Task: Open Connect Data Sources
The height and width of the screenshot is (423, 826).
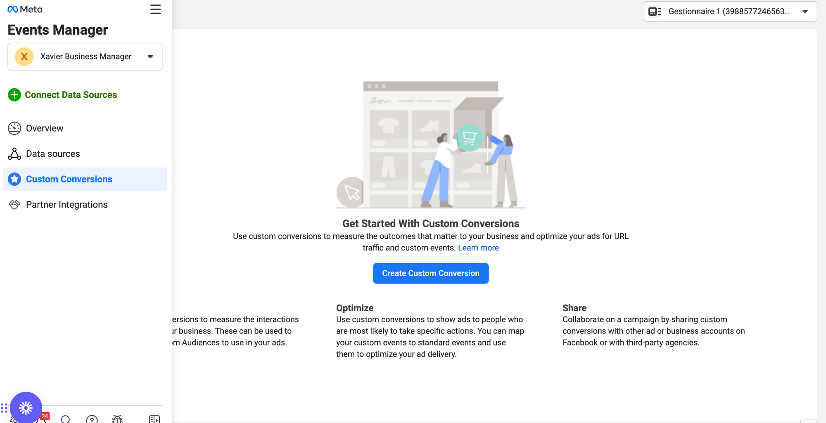Action: point(71,95)
